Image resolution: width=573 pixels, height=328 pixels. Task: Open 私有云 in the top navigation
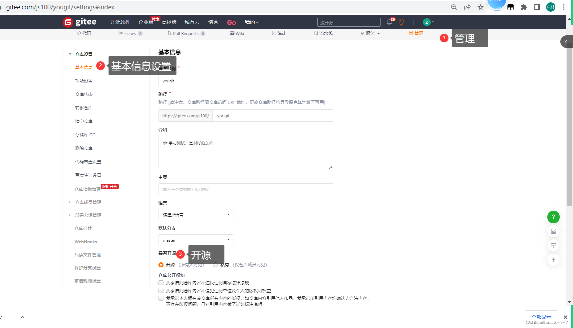pyautogui.click(x=192, y=22)
